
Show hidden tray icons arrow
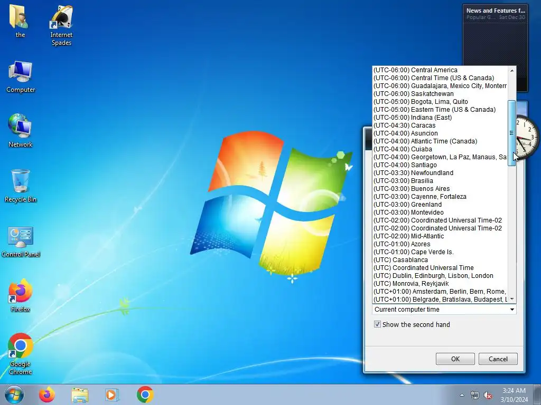tap(462, 395)
